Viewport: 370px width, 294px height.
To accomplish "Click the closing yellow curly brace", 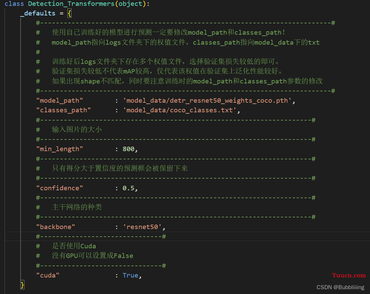I will 22,285.
